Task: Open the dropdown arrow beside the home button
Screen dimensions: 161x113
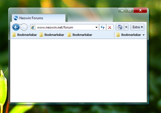Action: click(126, 27)
